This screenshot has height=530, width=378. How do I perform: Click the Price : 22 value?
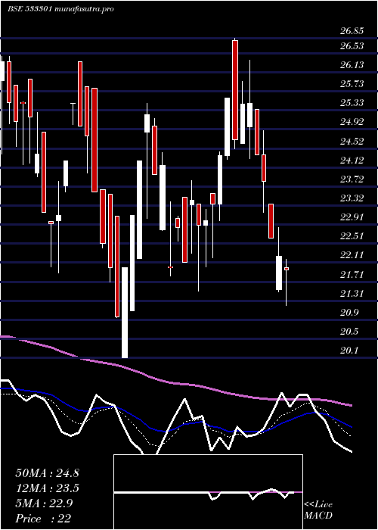click(x=43, y=518)
